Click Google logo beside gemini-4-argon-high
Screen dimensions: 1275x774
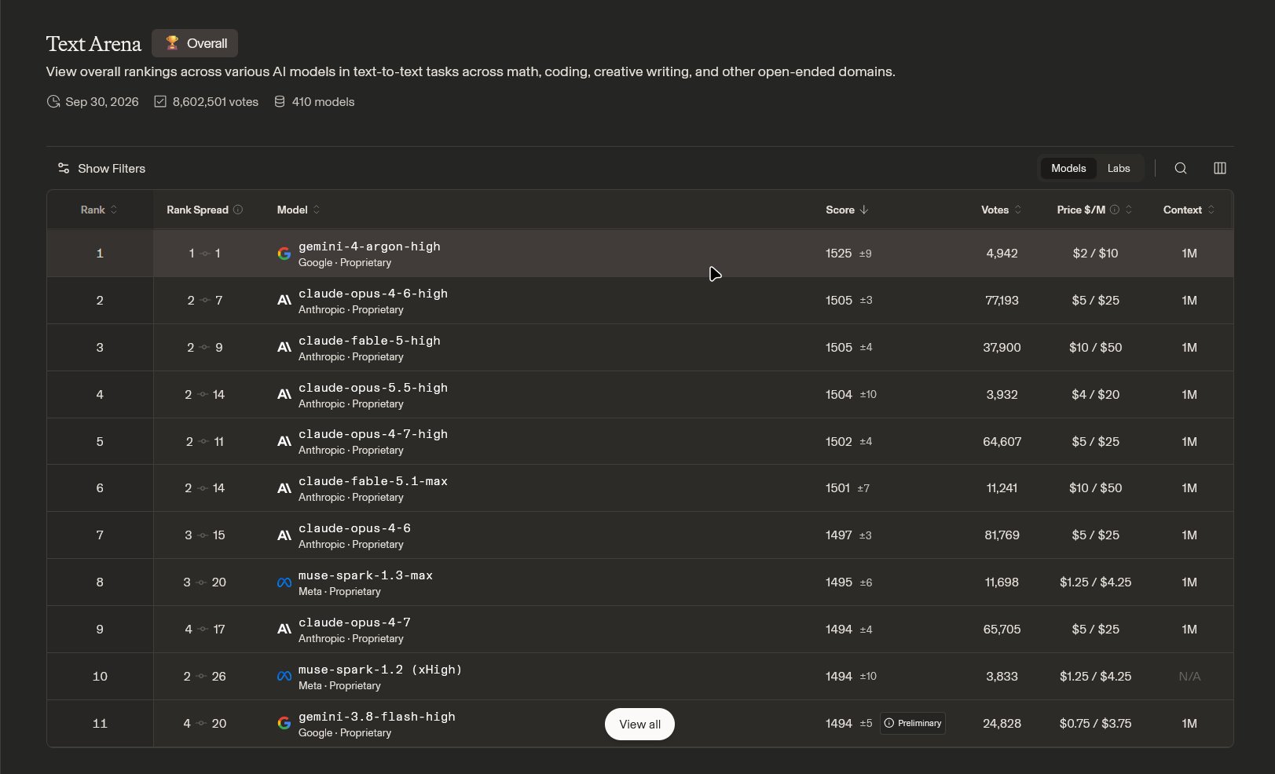(284, 254)
